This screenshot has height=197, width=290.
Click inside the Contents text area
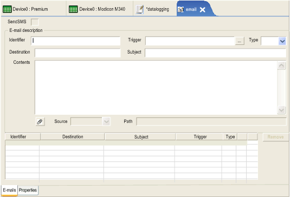click(156, 87)
